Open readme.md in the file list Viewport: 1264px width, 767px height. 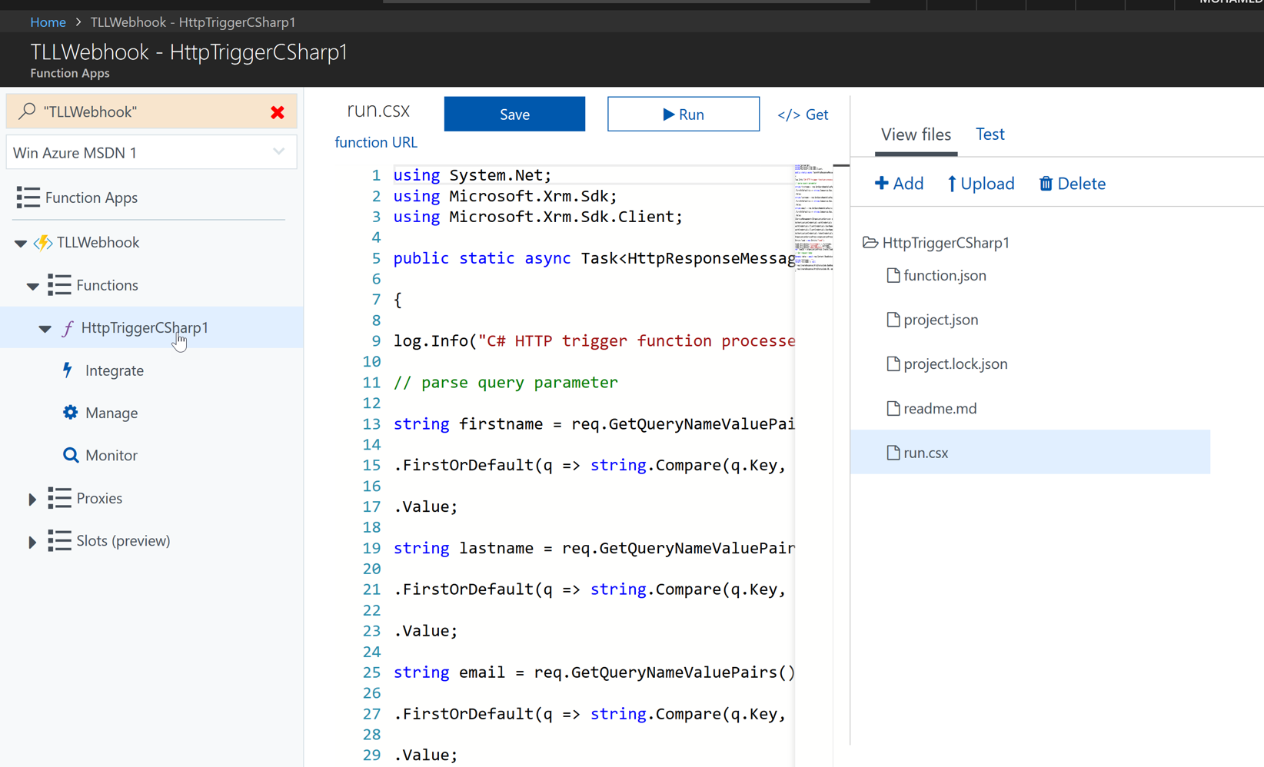(940, 409)
